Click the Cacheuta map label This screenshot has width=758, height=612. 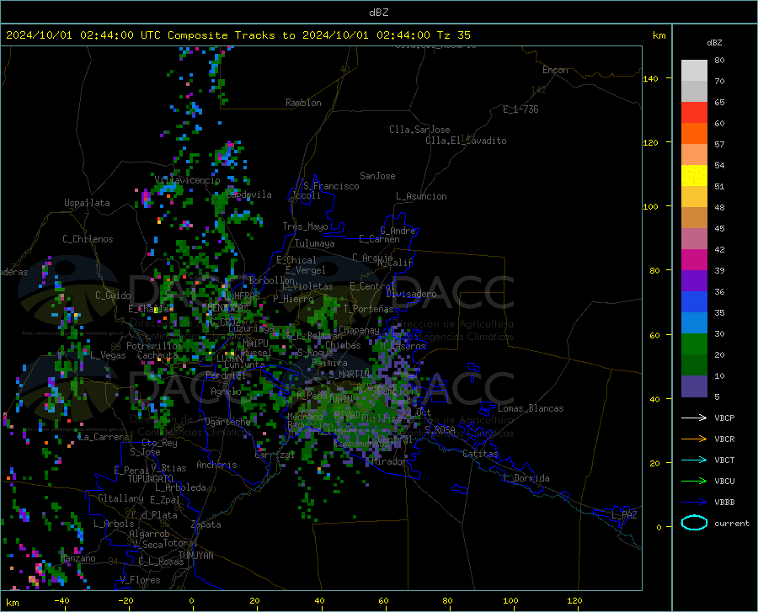pyautogui.click(x=157, y=355)
